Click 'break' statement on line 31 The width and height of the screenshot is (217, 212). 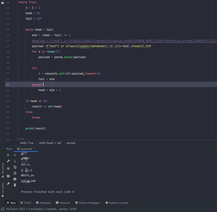[x=36, y=117]
